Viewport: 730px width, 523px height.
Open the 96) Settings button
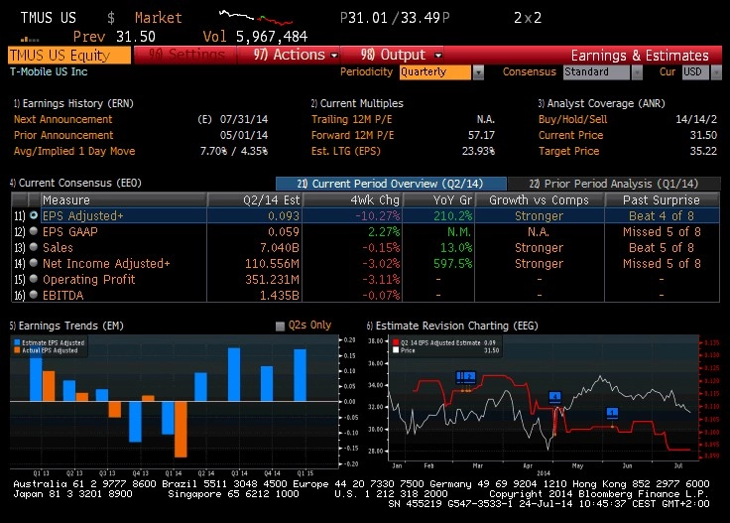[185, 55]
